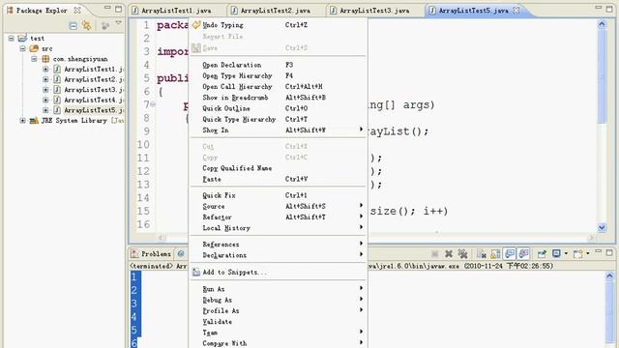Screen dimensions: 619x348
Task: Click the Open Console icon
Action: (578, 253)
